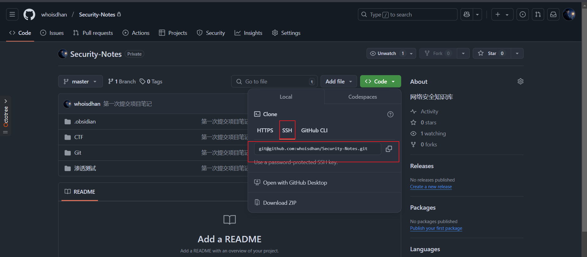Expand the Star lists dropdown arrow
This screenshot has height=257, width=587.
coord(517,53)
